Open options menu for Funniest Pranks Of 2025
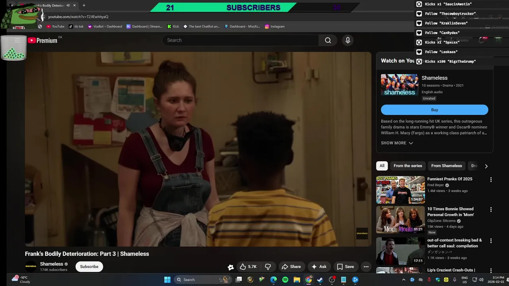 tap(491, 180)
